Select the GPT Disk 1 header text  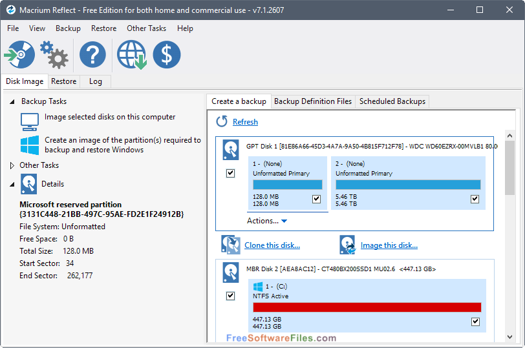pyautogui.click(x=372, y=146)
